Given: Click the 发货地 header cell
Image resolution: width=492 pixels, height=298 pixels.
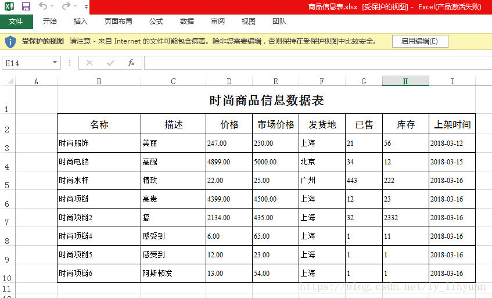Looking at the screenshot, I should (x=322, y=124).
